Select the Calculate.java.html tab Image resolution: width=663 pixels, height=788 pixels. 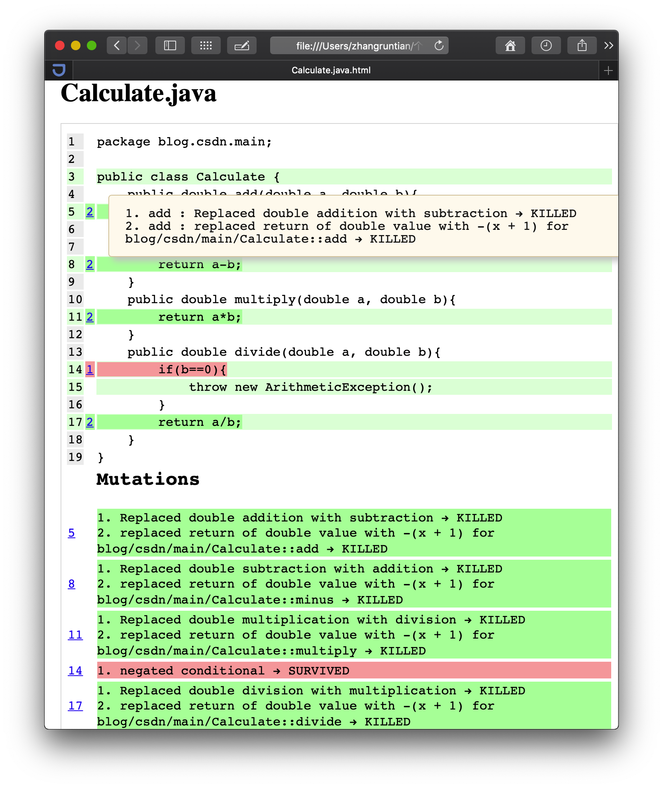pyautogui.click(x=336, y=70)
